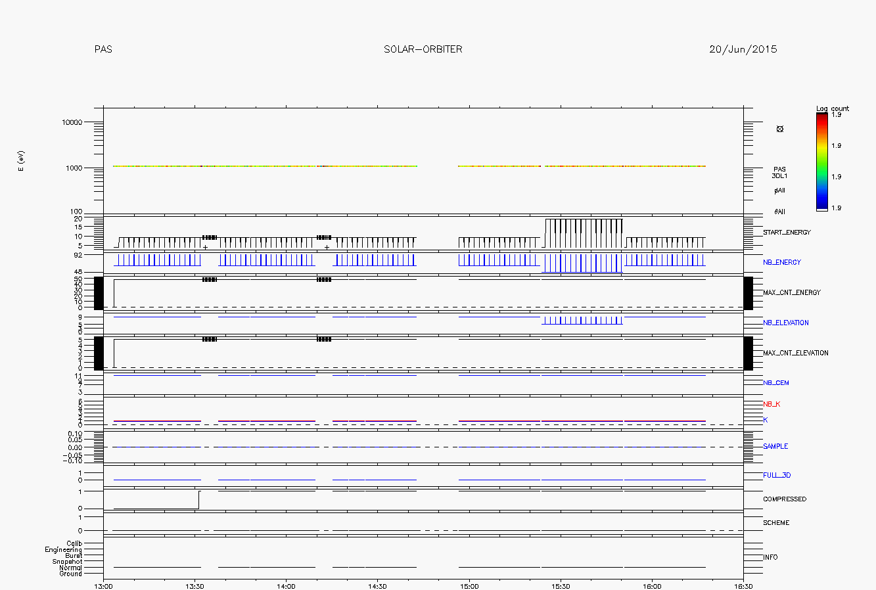876x590 pixels.
Task: Click the Log count rainbow color bar
Action: [x=821, y=162]
